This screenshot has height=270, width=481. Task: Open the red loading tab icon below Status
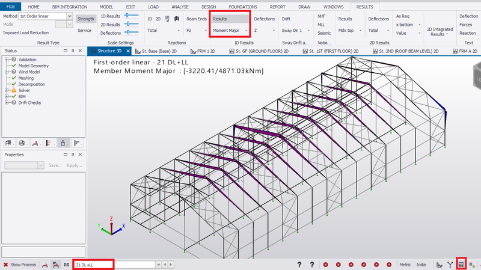(35, 143)
